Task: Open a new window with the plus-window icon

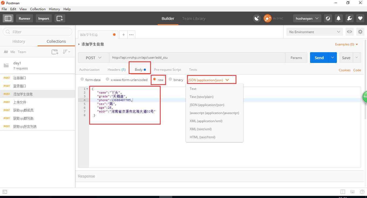Action: click(x=60, y=18)
